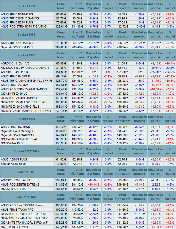176x229 pixels.
Task: Select GIGABYTE Z490M GAMING X name
Action: click(x=20, y=98)
